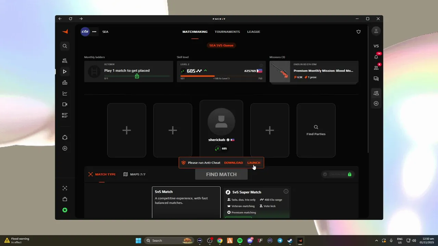This screenshot has height=246, width=438.
Task: Switch to the Matchmaking tab
Action: (x=195, y=32)
